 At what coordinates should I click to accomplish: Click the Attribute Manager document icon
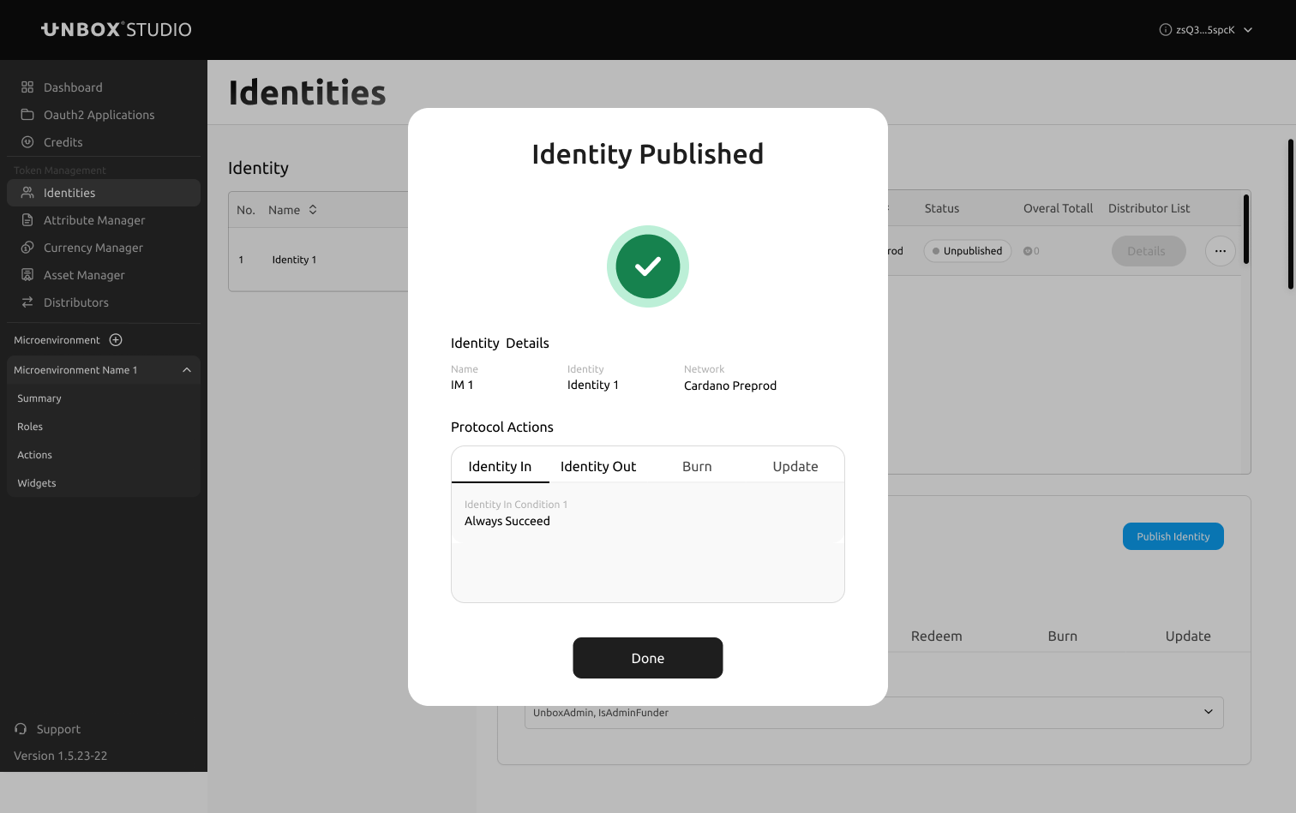27,220
